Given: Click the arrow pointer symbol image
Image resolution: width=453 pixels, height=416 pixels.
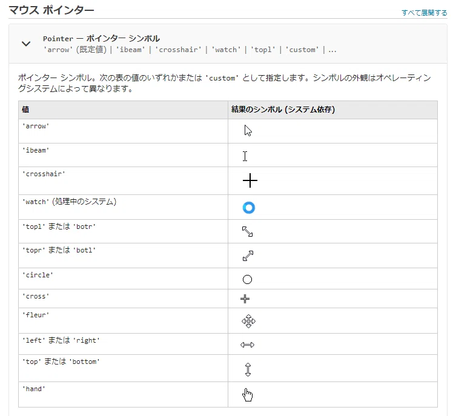Looking at the screenshot, I should tap(248, 131).
